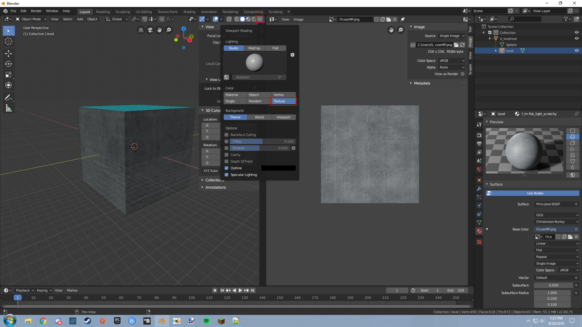Select the Move tool in toolbar
The height and width of the screenshot is (327, 582).
point(8,54)
